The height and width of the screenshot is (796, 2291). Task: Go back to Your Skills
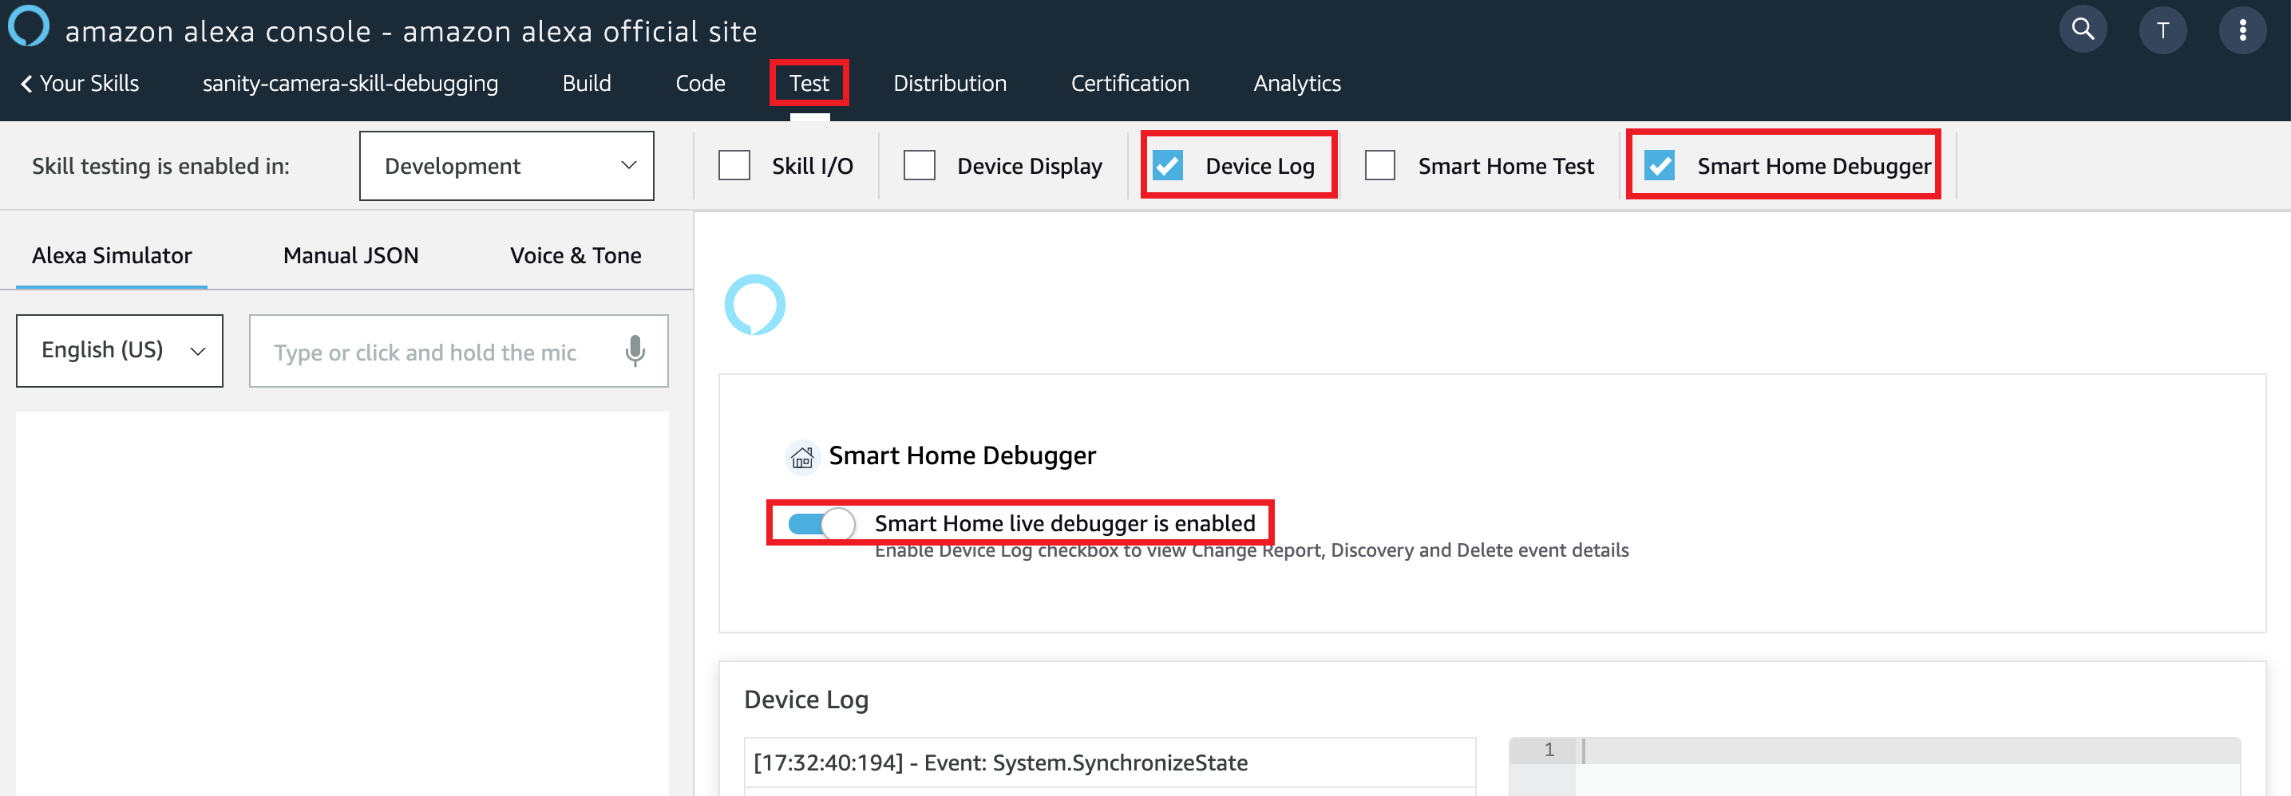(80, 84)
